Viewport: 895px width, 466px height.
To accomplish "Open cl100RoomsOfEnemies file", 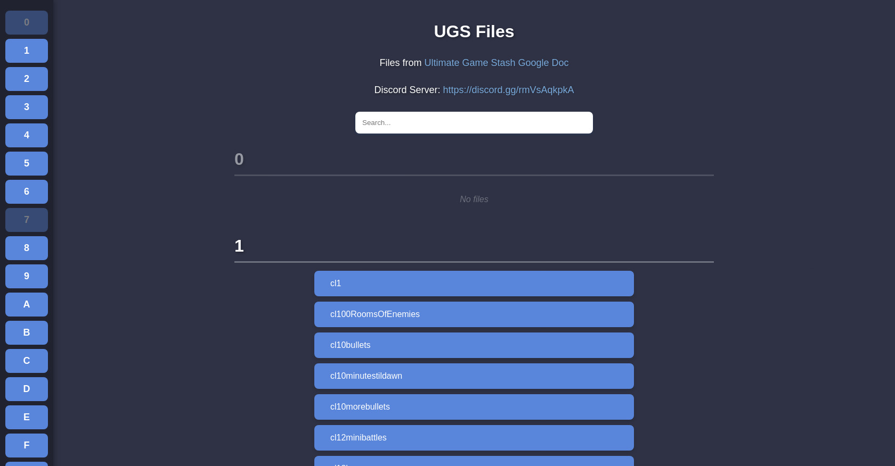I will 474,314.
